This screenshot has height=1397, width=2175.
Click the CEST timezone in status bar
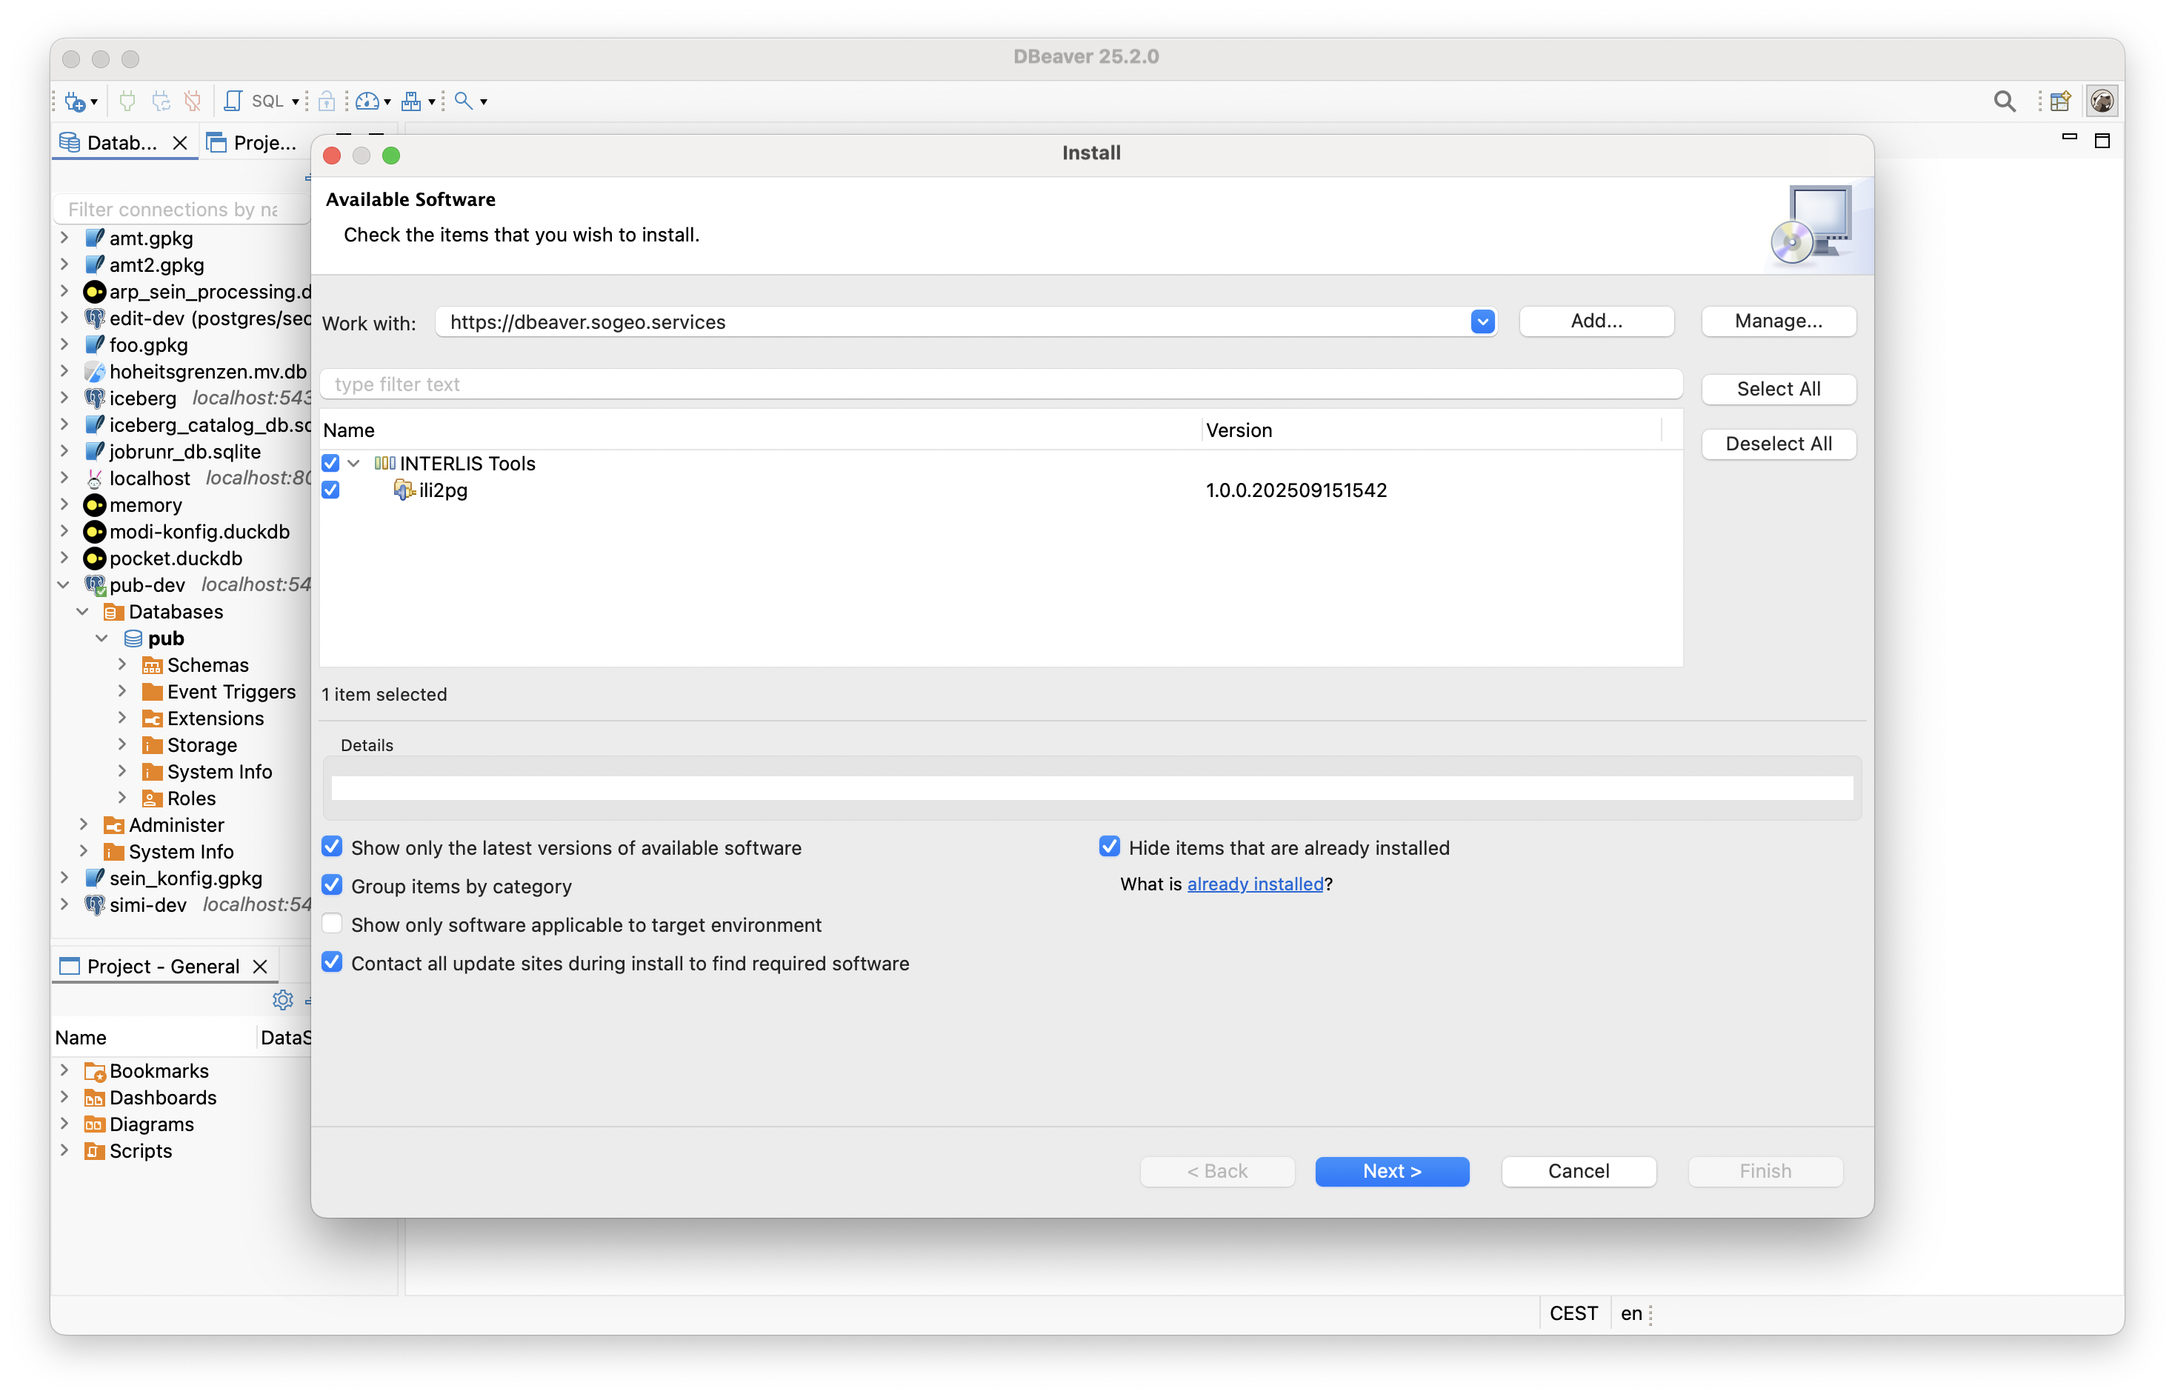click(1573, 1313)
